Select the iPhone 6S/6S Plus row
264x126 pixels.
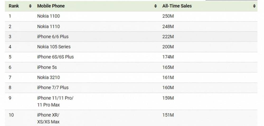pos(131,57)
